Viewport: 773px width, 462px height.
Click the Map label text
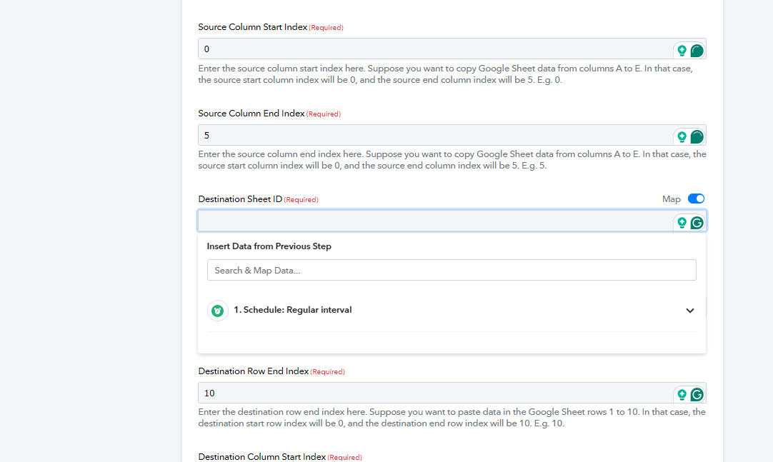[671, 199]
